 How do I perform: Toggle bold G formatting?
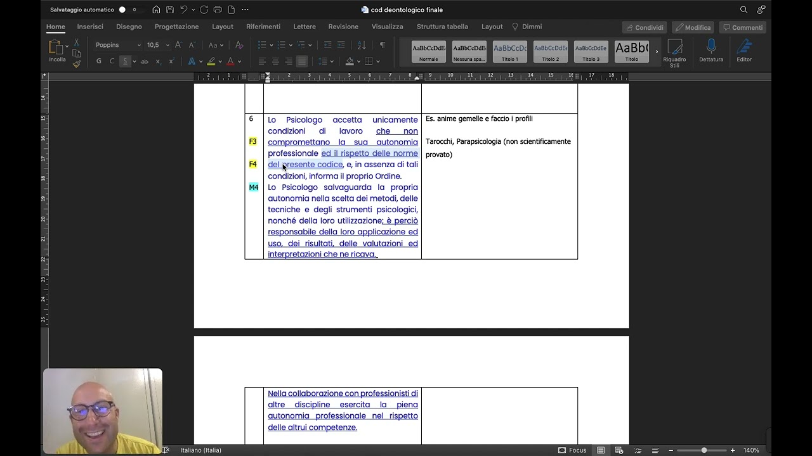[98, 61]
